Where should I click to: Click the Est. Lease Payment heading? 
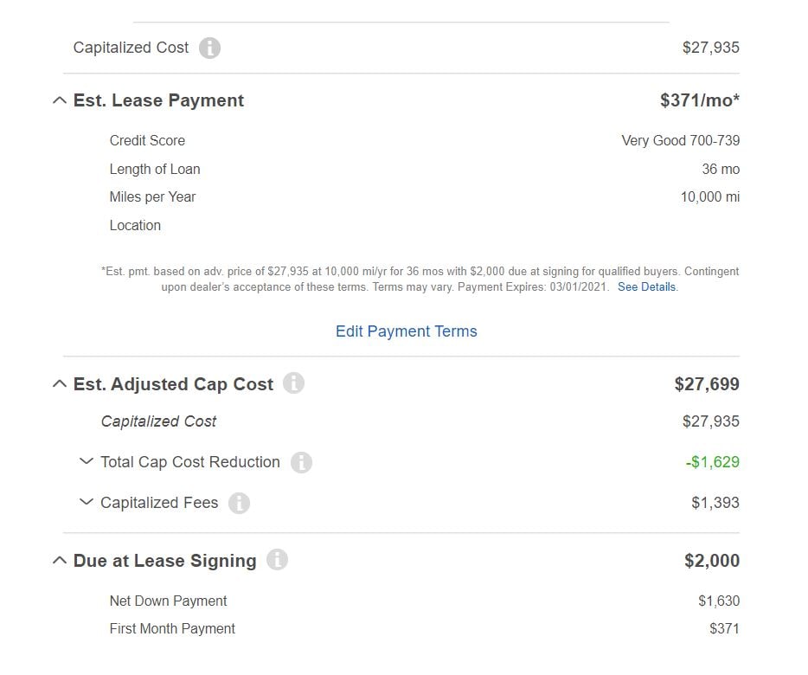[158, 100]
